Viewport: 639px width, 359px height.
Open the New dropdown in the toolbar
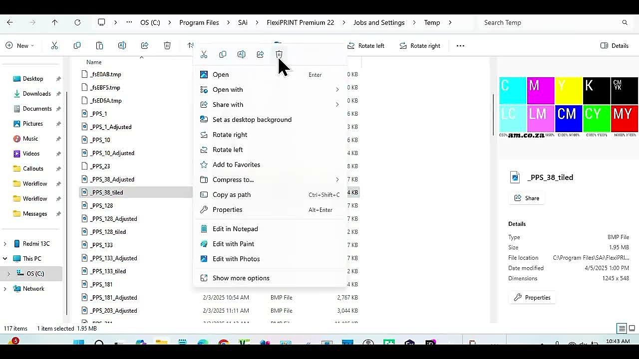click(20, 45)
